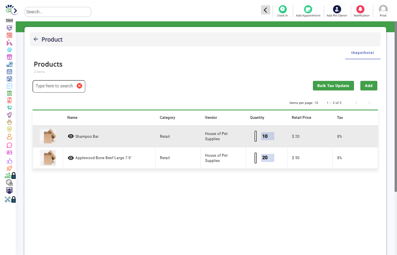This screenshot has width=397, height=255.
Task: Focus the global Search field
Action: pos(58,12)
